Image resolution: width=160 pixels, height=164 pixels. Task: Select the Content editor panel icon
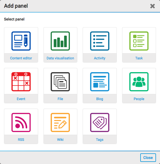point(21,41)
